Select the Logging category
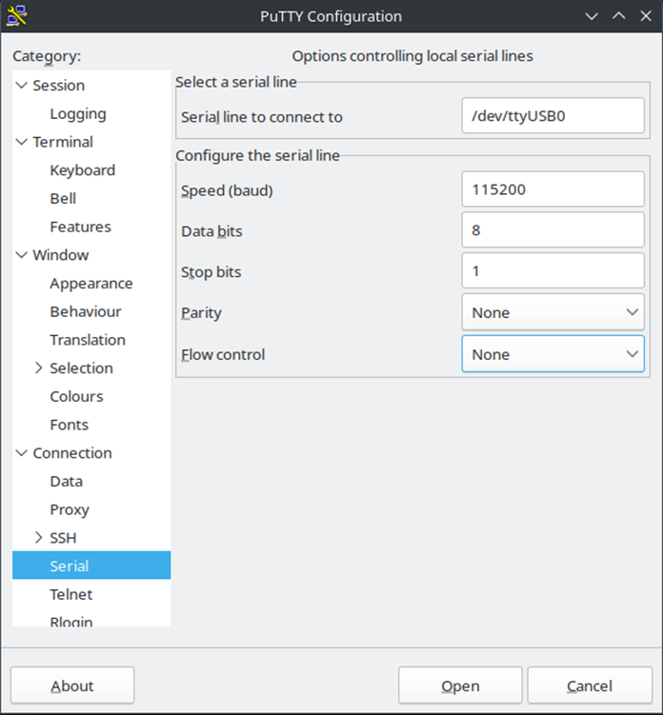 click(x=78, y=113)
